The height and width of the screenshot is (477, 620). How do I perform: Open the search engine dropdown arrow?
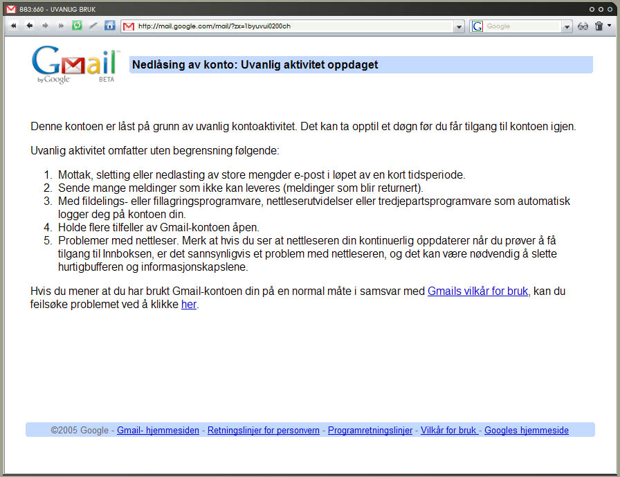(x=567, y=26)
